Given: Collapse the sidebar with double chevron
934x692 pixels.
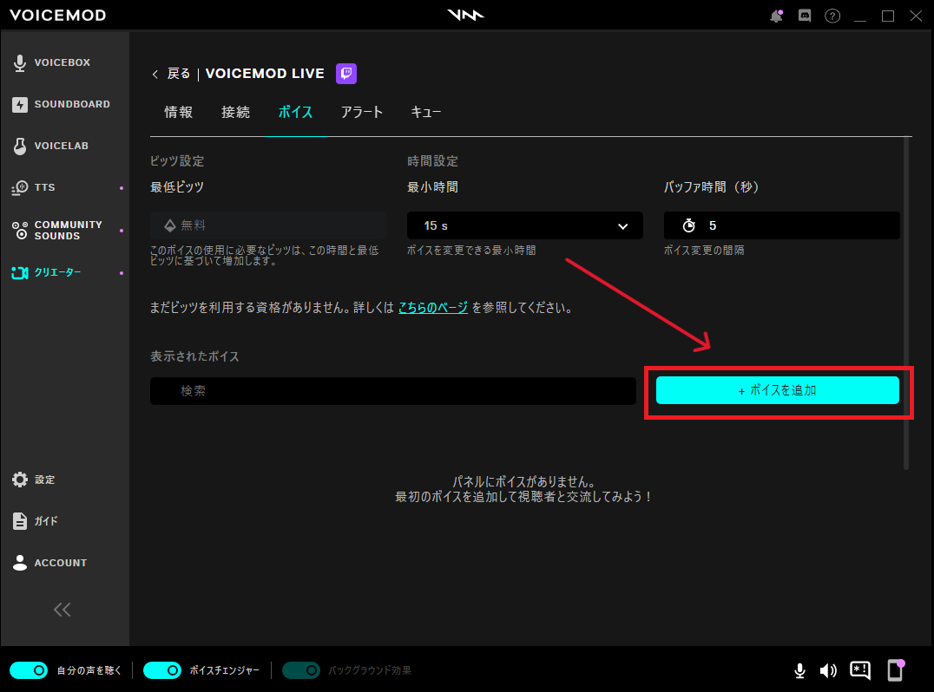Looking at the screenshot, I should click(62, 610).
